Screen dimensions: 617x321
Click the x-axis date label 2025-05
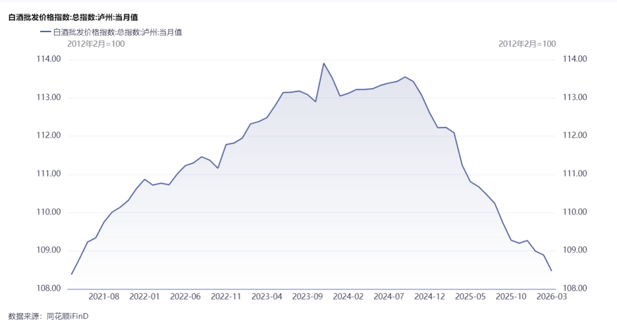pyautogui.click(x=470, y=296)
